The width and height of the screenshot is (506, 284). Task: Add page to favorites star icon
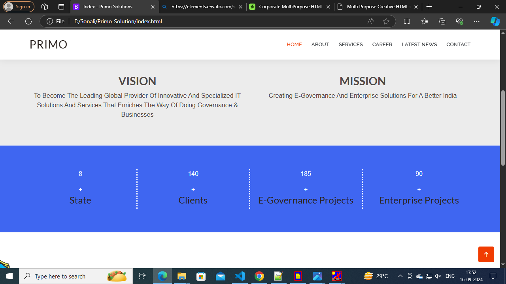(386, 21)
